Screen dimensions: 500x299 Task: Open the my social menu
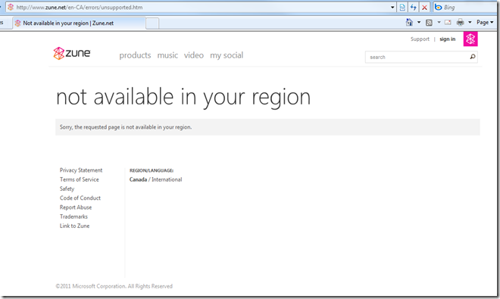(x=227, y=55)
